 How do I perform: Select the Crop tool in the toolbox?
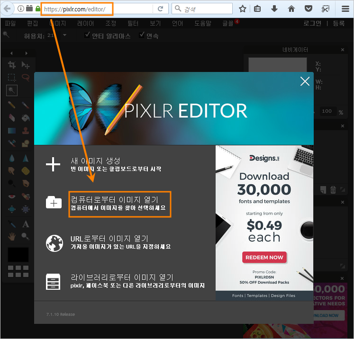(12, 65)
